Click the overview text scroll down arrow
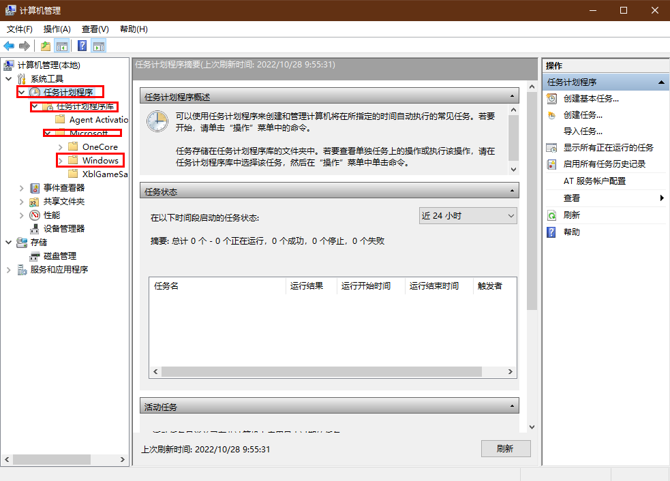 pos(514,169)
